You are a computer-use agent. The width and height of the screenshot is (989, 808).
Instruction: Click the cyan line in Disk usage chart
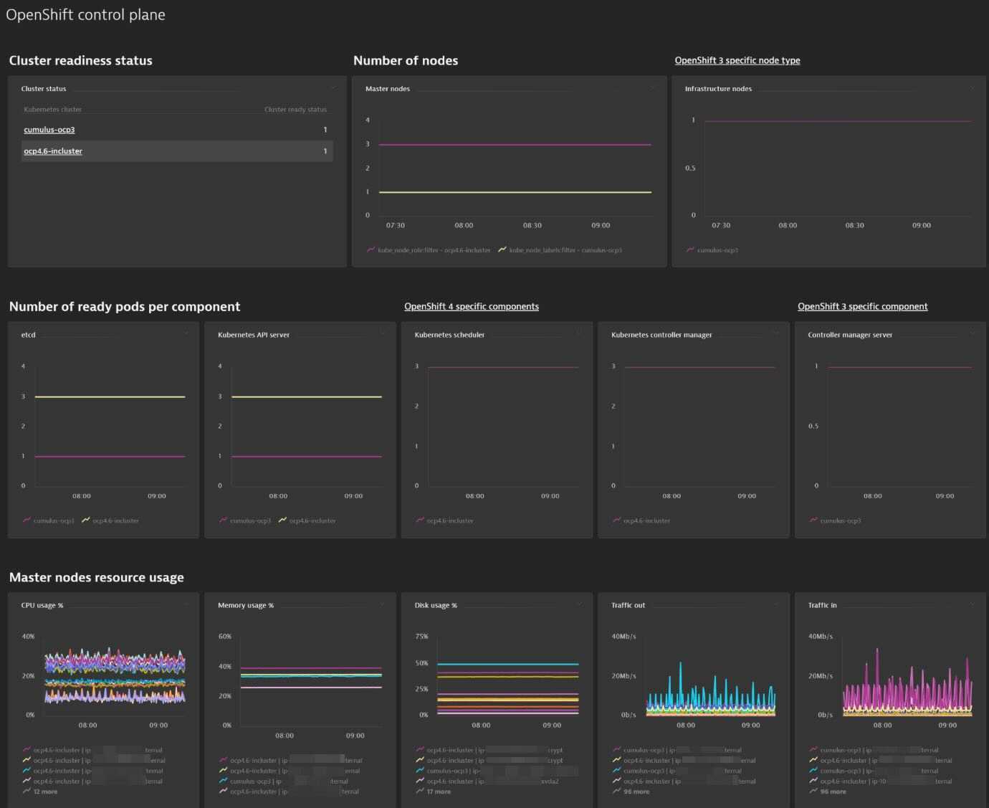[x=507, y=664]
